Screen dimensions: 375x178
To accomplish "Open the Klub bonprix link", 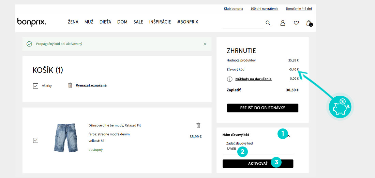I will pos(234,9).
